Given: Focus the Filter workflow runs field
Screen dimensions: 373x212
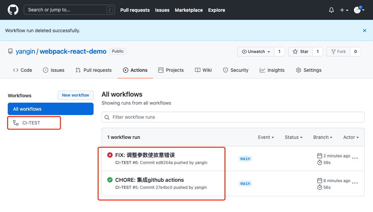Looking at the screenshot, I should (233, 117).
